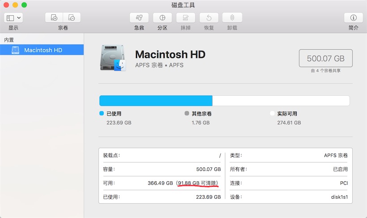Click the green zoom window button
The image size is (367, 218).
24,5
